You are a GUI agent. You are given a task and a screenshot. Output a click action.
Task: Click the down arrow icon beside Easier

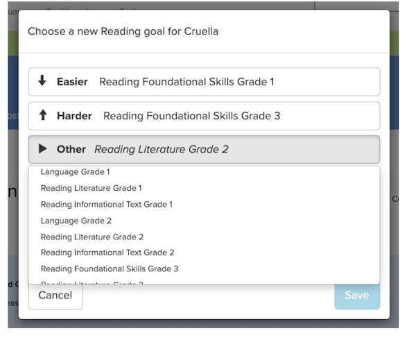42,81
